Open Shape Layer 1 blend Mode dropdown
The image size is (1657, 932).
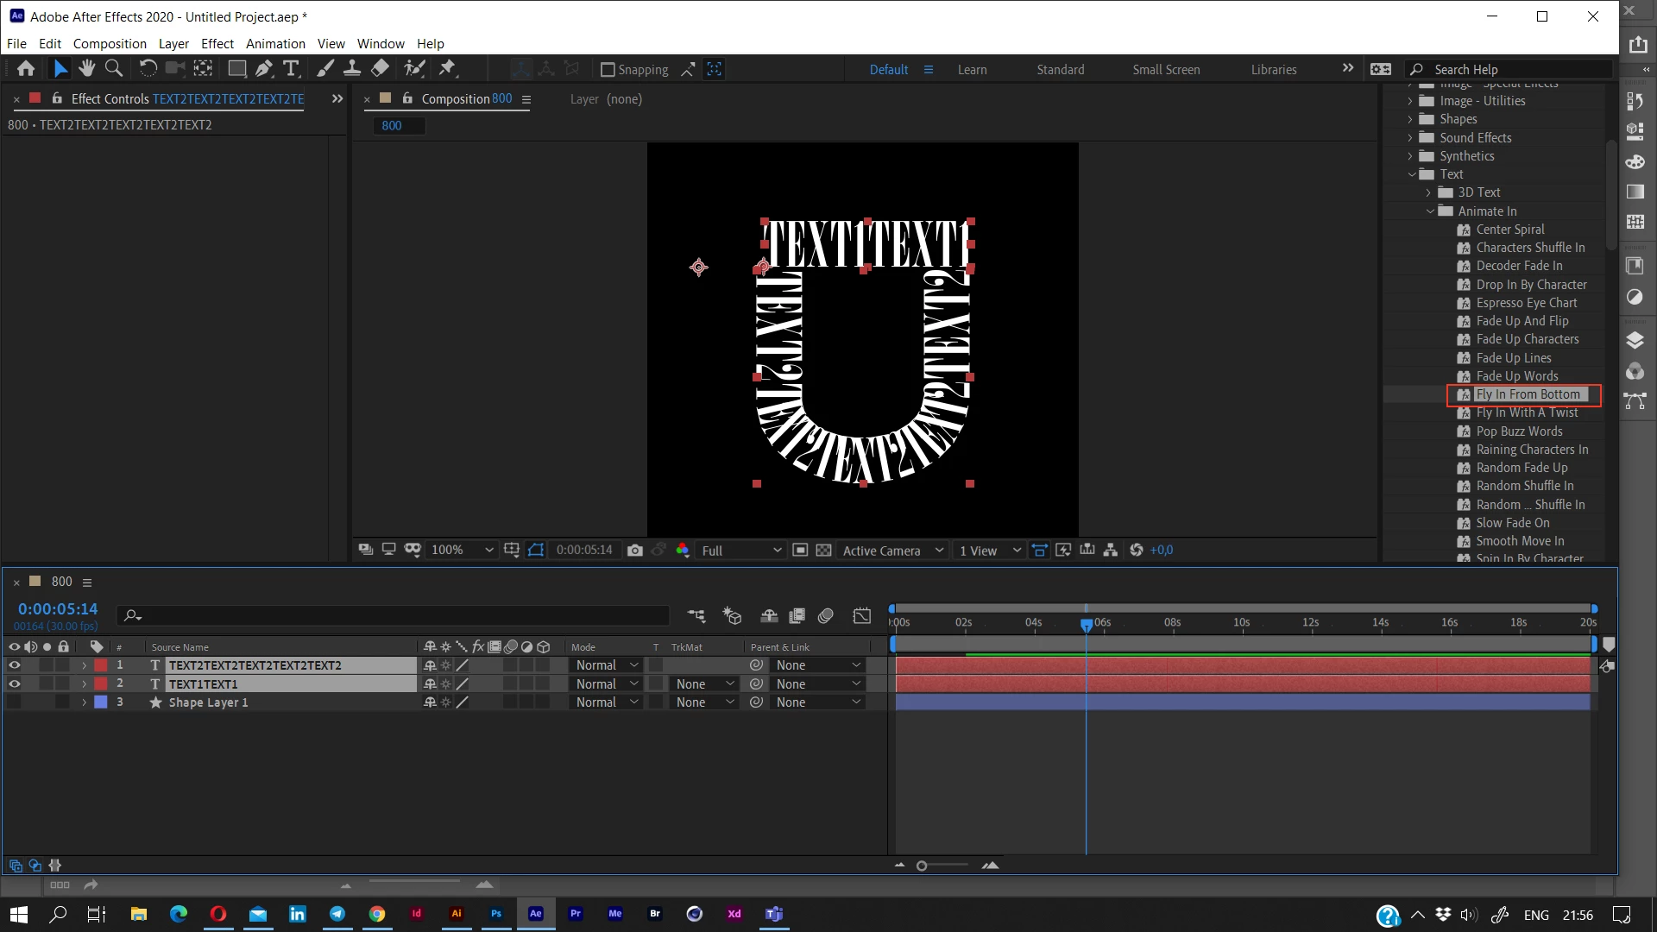607,702
